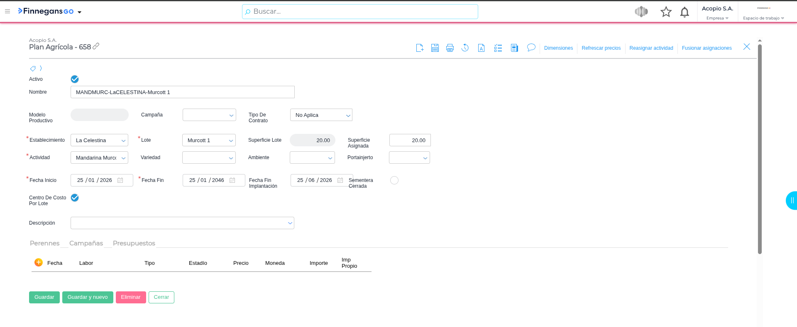Toggle the Activo checkbox

(x=75, y=79)
